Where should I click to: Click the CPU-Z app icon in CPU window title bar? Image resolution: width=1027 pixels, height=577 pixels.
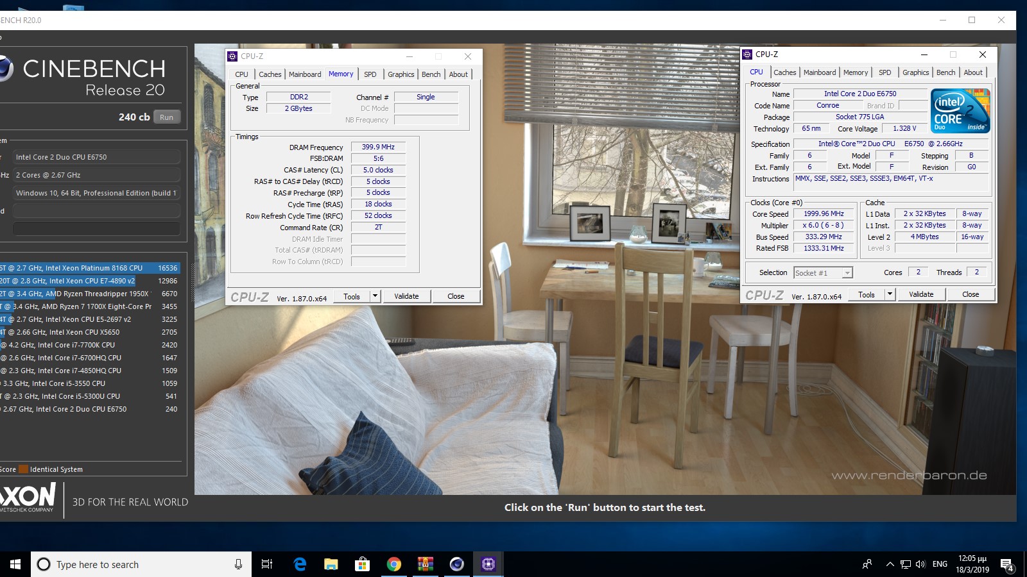pos(747,54)
